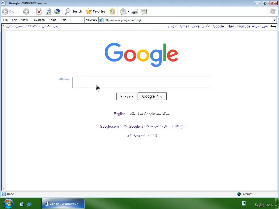Click inside the Google search box
Screen dimensions: 279x209
point(142,82)
